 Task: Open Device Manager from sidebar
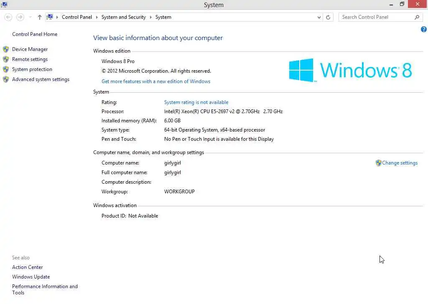[30, 49]
